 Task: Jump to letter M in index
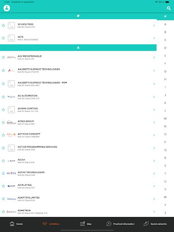coord(165,119)
